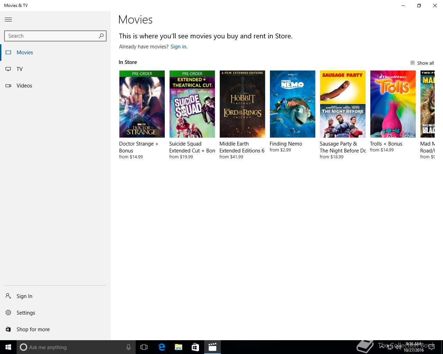
Task: Select Movies in the sidebar
Action: (55, 53)
